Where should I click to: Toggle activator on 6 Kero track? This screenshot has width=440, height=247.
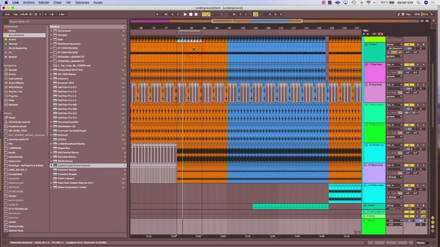[409, 45]
